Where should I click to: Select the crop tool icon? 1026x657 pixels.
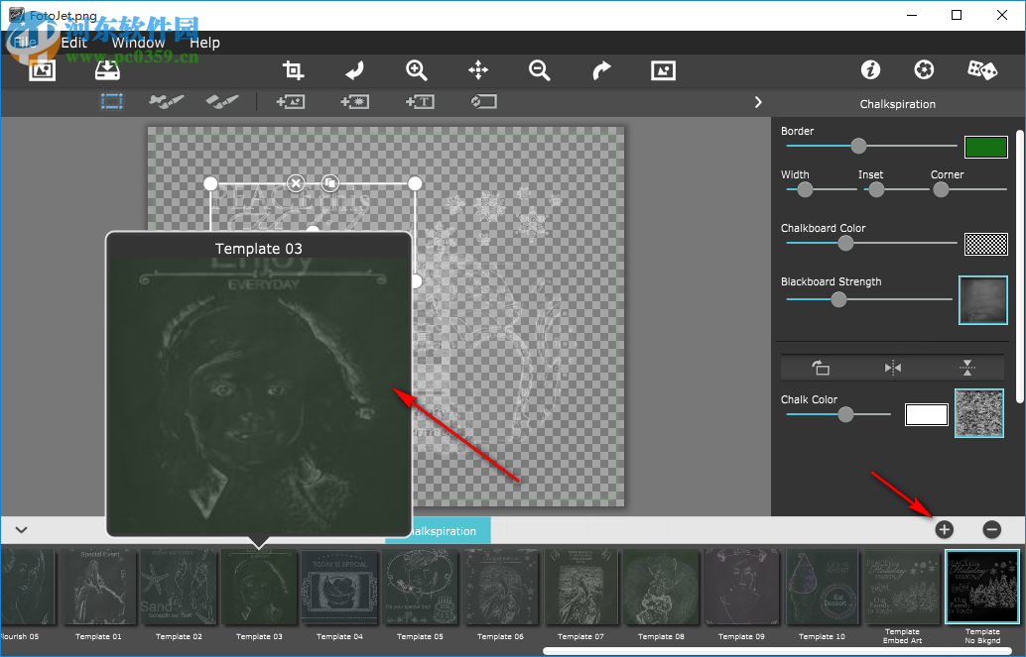(x=293, y=69)
